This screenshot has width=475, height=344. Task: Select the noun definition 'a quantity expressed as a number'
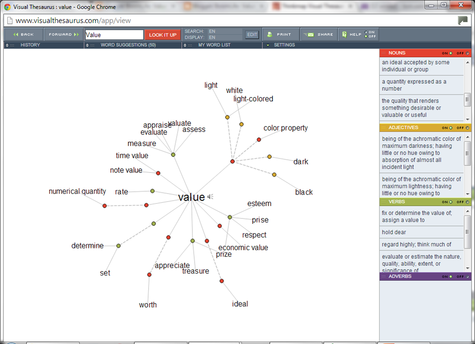coord(422,85)
